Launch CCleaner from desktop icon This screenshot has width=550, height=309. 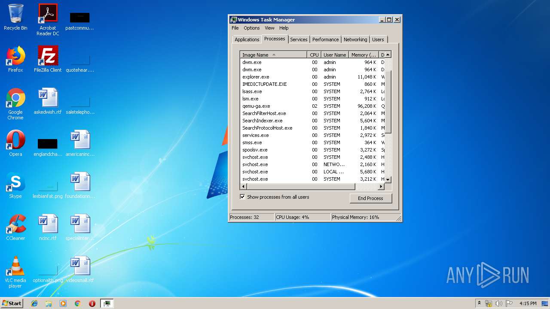click(15, 227)
